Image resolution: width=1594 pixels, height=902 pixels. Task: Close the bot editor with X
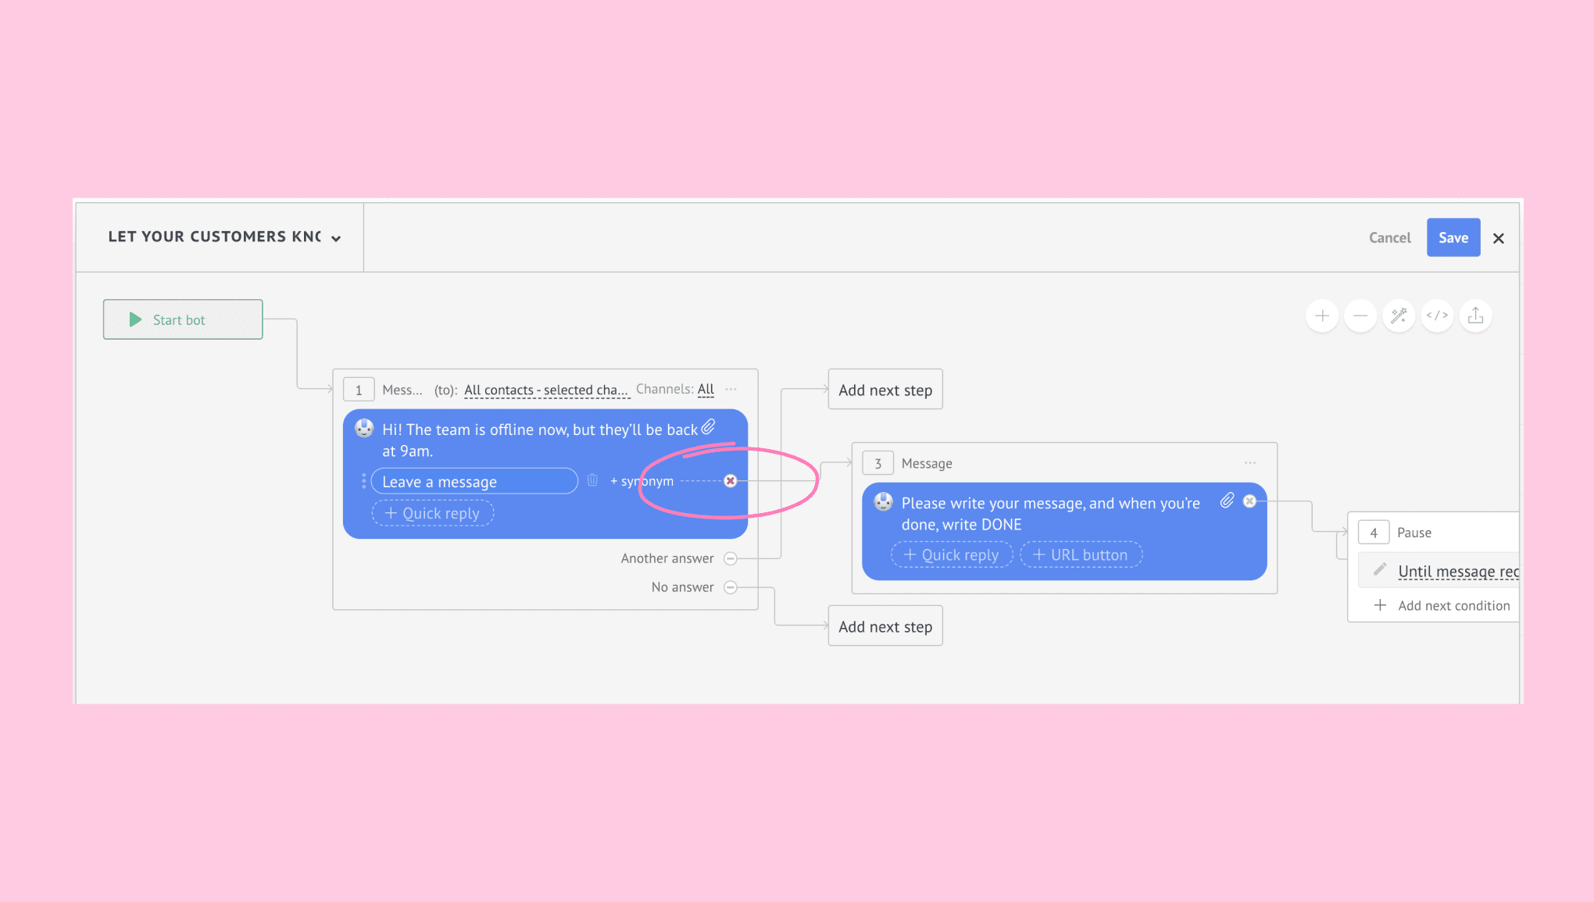pos(1498,238)
